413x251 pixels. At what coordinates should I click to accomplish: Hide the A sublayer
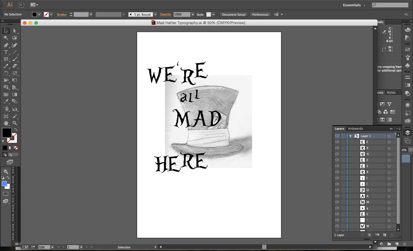click(337, 196)
